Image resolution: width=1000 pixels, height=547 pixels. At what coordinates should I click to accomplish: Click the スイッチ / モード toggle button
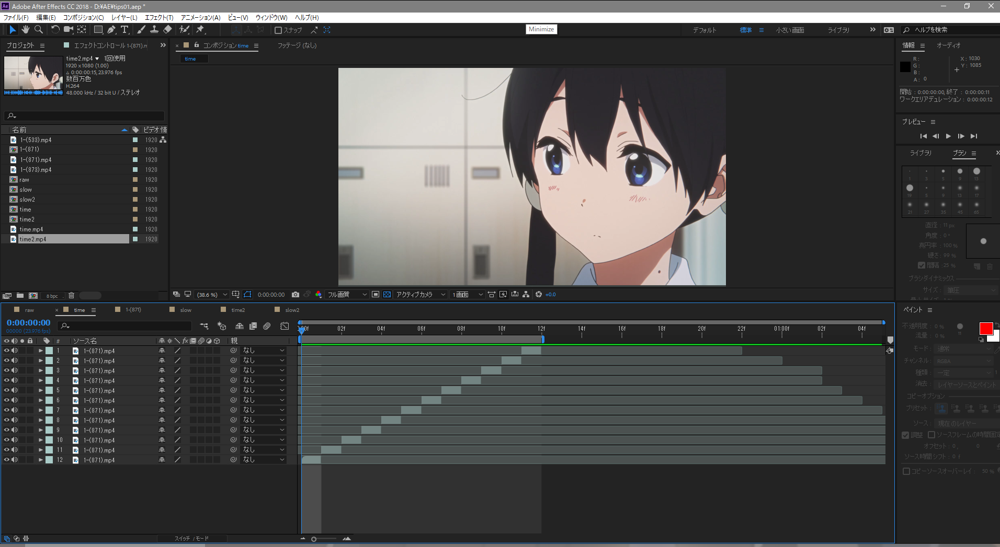(191, 539)
